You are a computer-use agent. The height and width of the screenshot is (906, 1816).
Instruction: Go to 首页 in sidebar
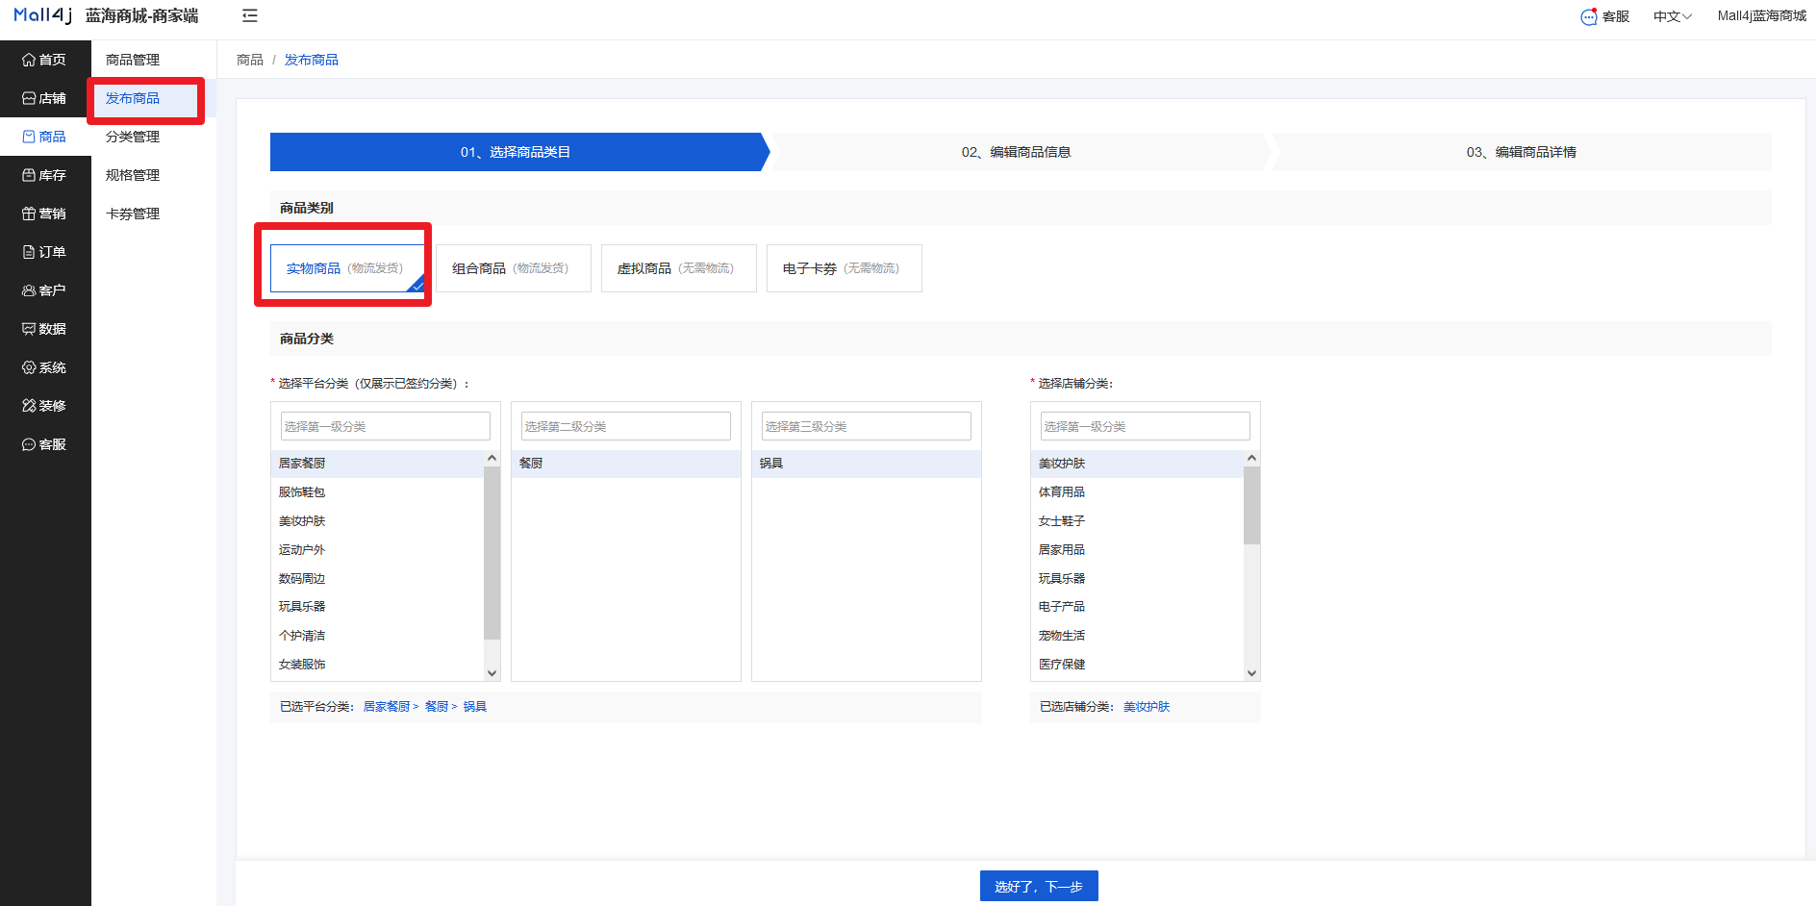tap(45, 60)
